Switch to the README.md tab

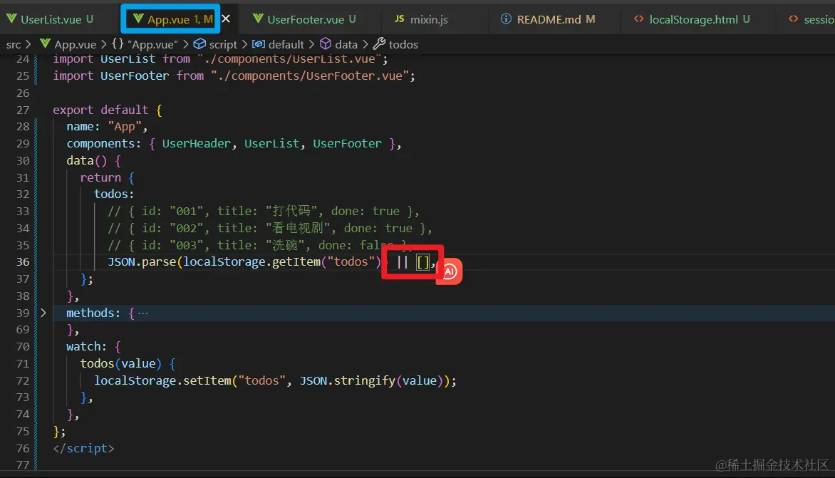coord(548,20)
